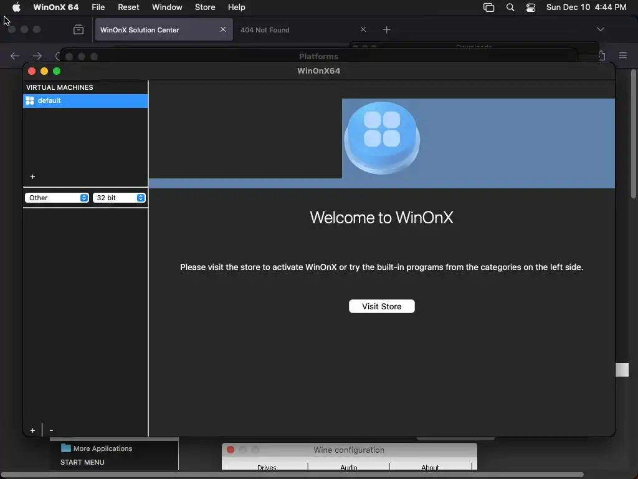Click the Welcome to WinOnX heading
This screenshot has height=479, width=638.
pos(382,218)
